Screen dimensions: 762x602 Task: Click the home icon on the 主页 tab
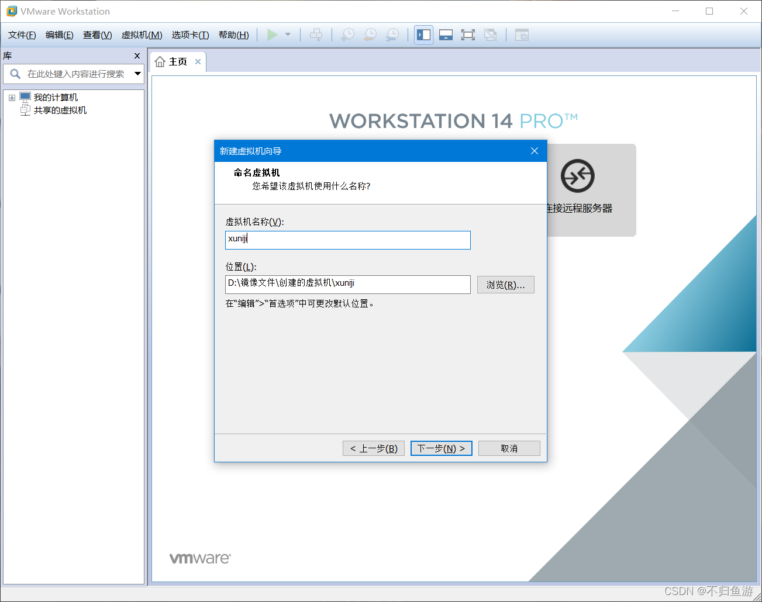160,62
